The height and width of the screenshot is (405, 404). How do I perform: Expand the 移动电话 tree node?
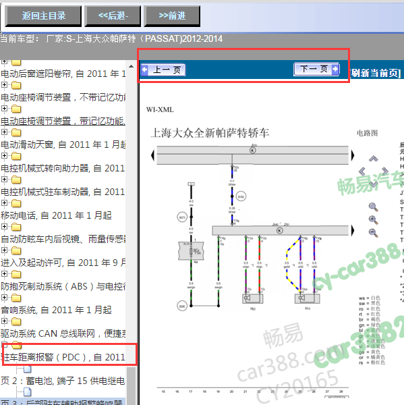point(4,203)
